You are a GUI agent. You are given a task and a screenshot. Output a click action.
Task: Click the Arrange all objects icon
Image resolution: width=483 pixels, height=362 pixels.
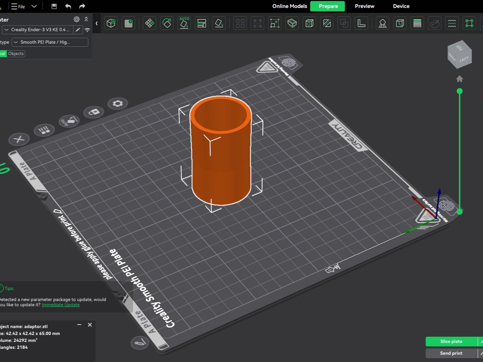coord(201,23)
